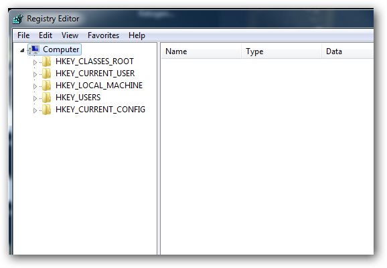This screenshot has height=268, width=387.
Task: Select the HKEY_CLASSES_ROOT label
Action: (x=94, y=61)
